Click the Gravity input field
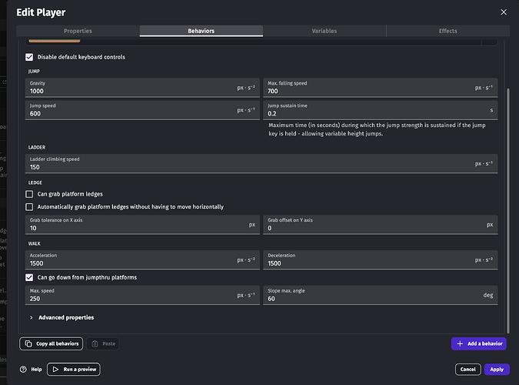This screenshot has height=385, width=519. (131, 91)
